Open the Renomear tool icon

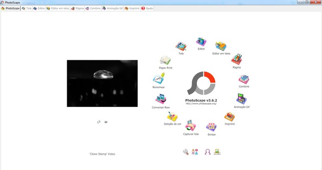(x=159, y=79)
